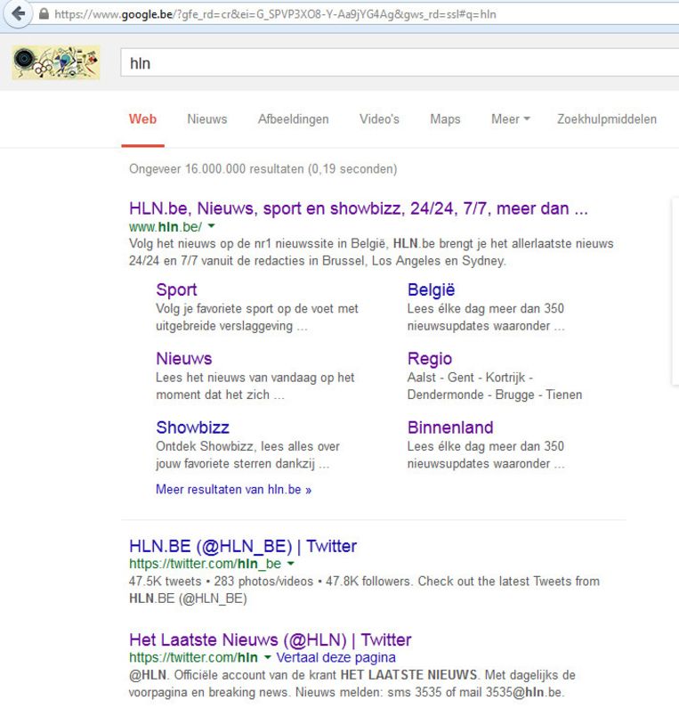Open the Binnenland sitelink
This screenshot has height=708, width=679.
(x=450, y=427)
